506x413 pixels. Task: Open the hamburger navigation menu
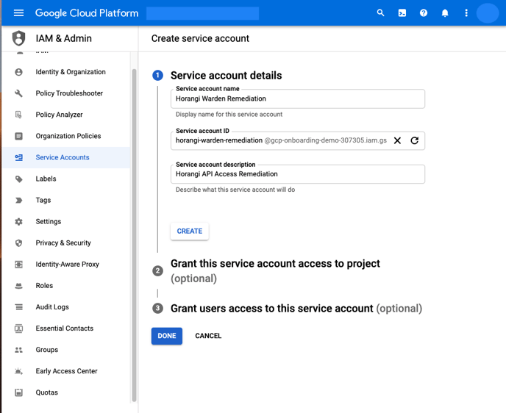coord(18,13)
